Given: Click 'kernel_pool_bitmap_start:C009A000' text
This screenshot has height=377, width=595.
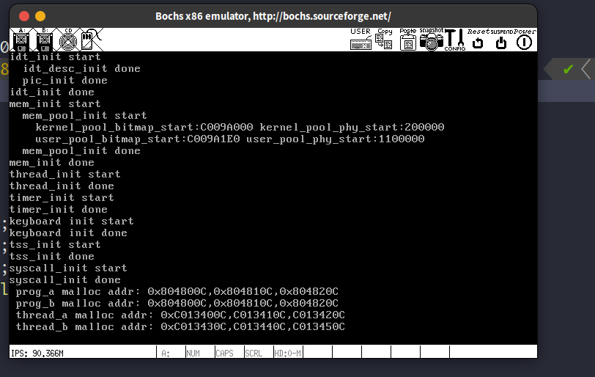Looking at the screenshot, I should click(144, 127).
